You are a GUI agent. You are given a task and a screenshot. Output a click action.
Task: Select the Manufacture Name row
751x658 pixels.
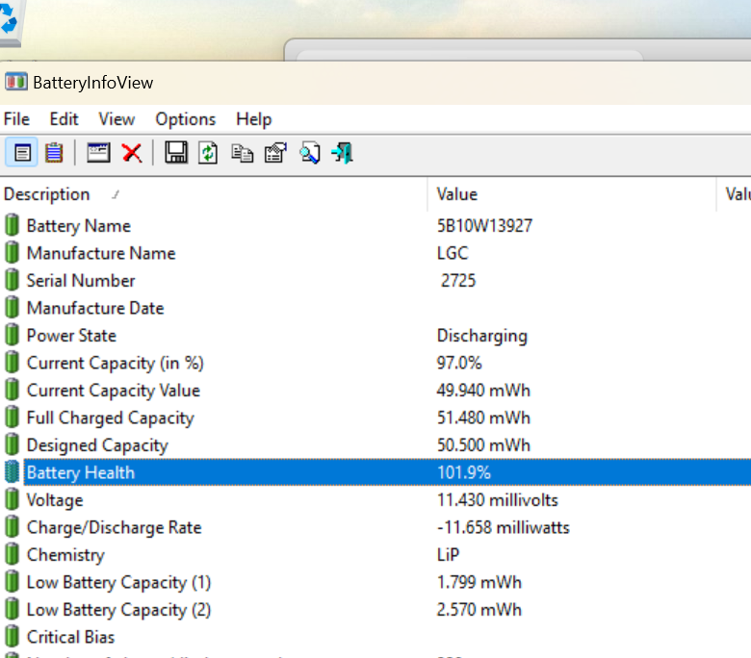coord(375,253)
